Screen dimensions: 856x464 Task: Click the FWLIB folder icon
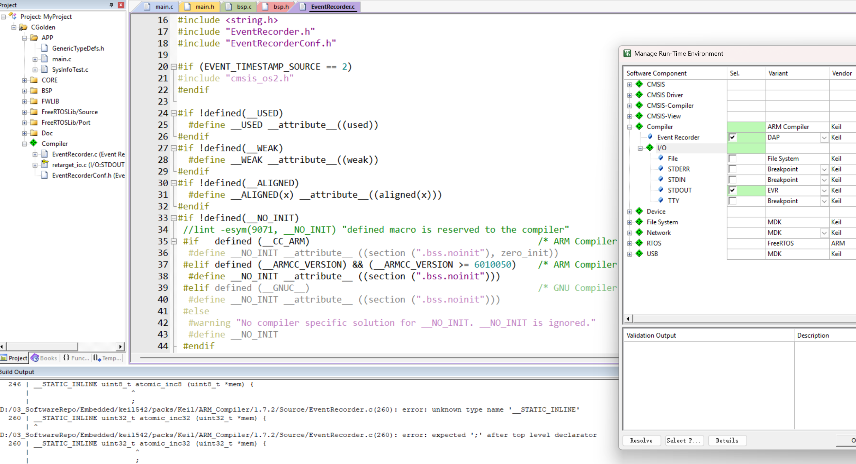(x=34, y=101)
